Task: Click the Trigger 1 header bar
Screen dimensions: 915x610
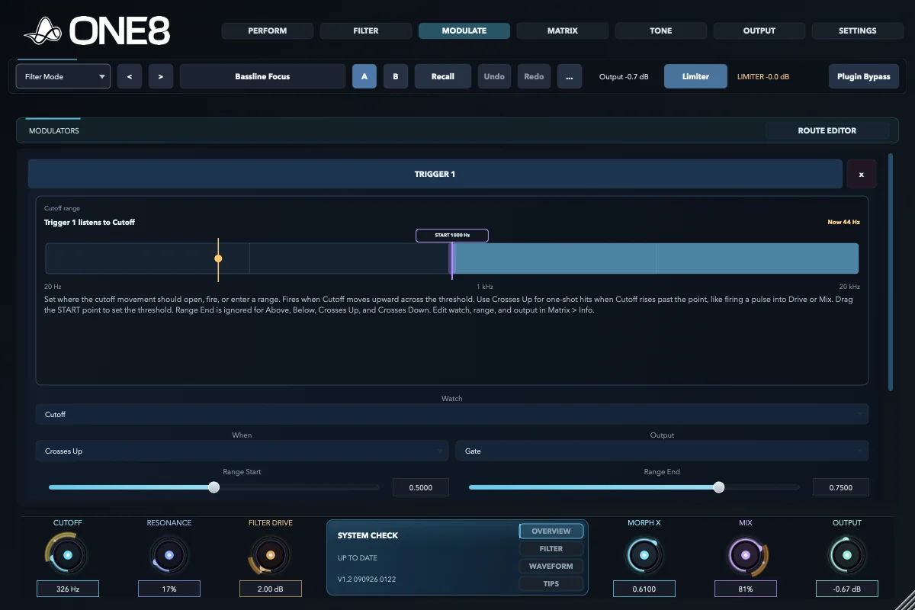Action: 435,174
